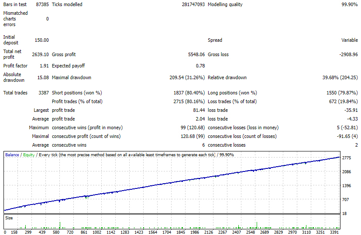
Task: Select Modelling quality value 99.90%
Action: (x=350, y=4)
